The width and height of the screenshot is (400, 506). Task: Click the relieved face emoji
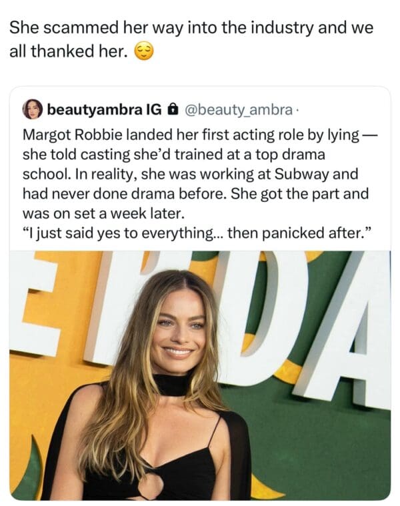143,52
